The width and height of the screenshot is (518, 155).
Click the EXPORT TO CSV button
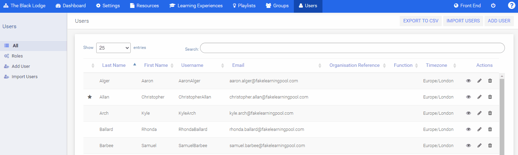pos(420,21)
